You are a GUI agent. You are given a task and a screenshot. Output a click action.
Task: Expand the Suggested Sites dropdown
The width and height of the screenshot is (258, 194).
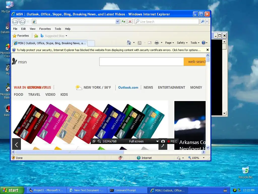click(x=66, y=36)
